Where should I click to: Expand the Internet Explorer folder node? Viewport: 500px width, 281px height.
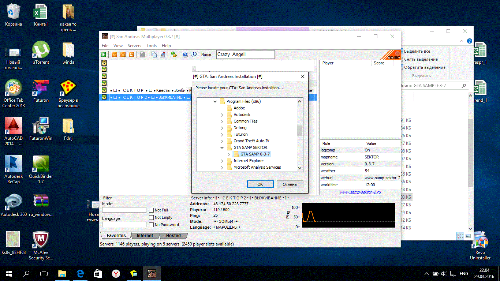[x=222, y=161]
